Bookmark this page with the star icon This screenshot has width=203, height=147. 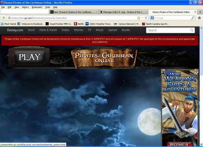139,18
